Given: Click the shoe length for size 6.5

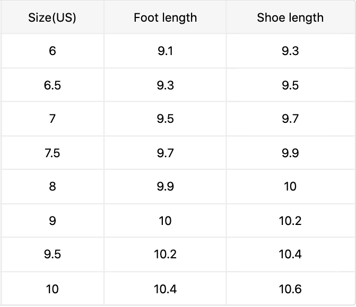Looking at the screenshot, I should [x=290, y=85].
